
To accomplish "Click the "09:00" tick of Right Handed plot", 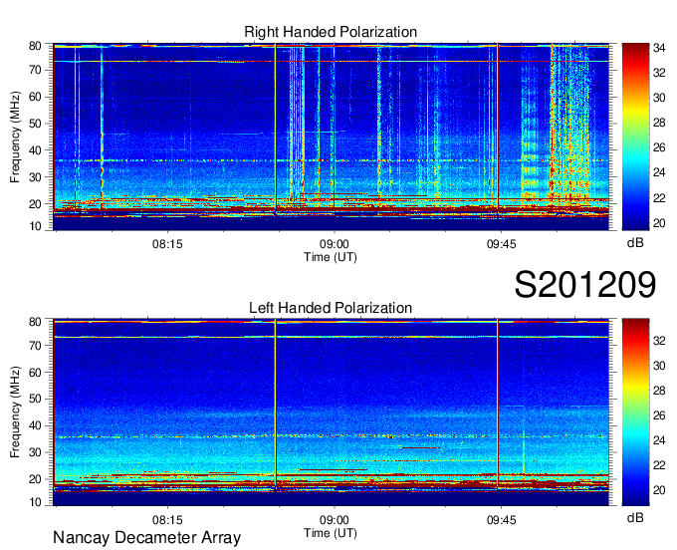I will tap(335, 244).
